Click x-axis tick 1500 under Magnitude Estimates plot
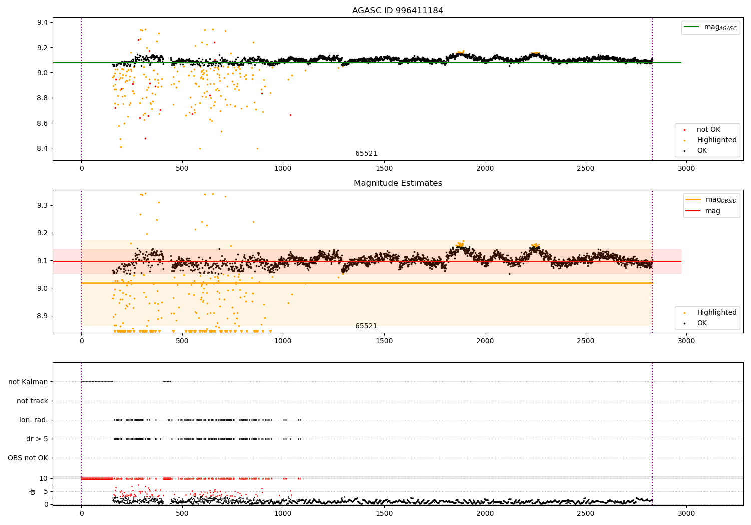The width and height of the screenshot is (751, 525). pos(384,341)
